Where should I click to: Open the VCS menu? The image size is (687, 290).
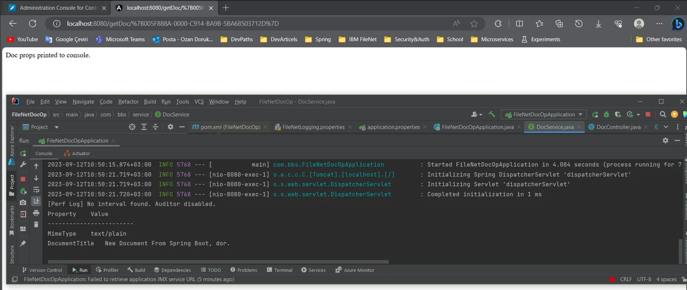[199, 101]
